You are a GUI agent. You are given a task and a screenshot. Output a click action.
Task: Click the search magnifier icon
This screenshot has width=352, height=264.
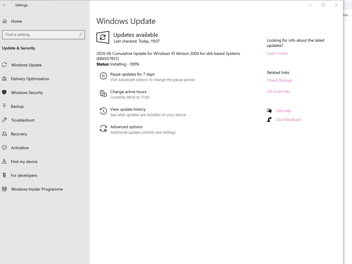pyautogui.click(x=81, y=34)
